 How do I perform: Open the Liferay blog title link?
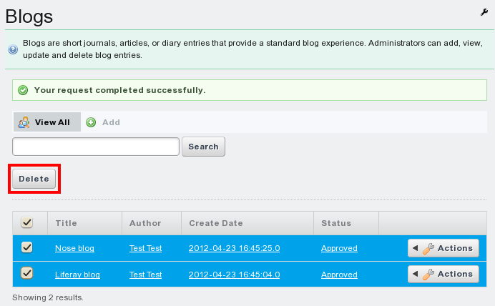tap(78, 275)
